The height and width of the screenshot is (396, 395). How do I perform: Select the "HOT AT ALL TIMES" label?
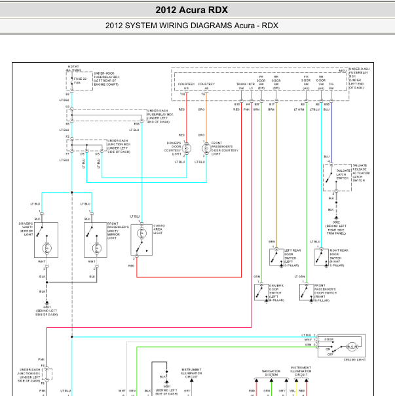73,68
